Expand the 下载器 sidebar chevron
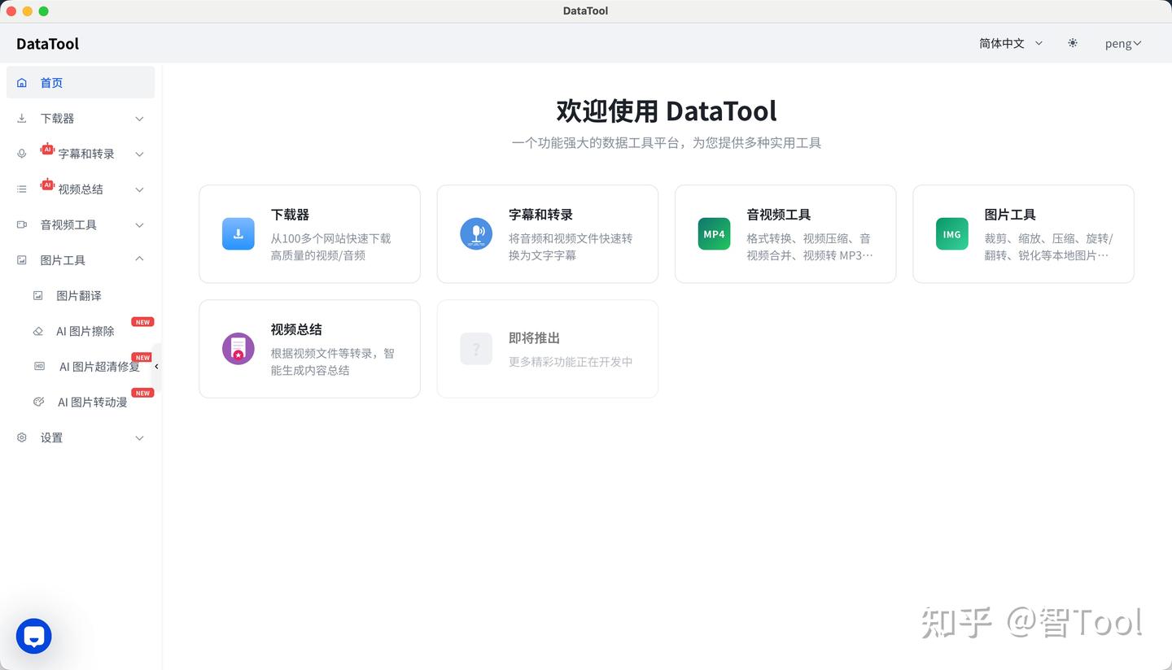The height and width of the screenshot is (670, 1172). 139,119
